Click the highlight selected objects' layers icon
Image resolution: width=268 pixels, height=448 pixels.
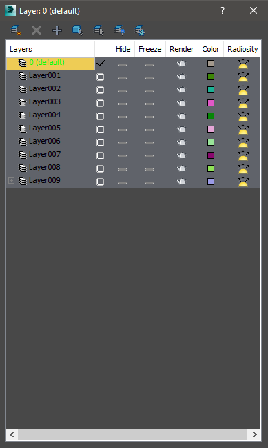[x=99, y=30]
